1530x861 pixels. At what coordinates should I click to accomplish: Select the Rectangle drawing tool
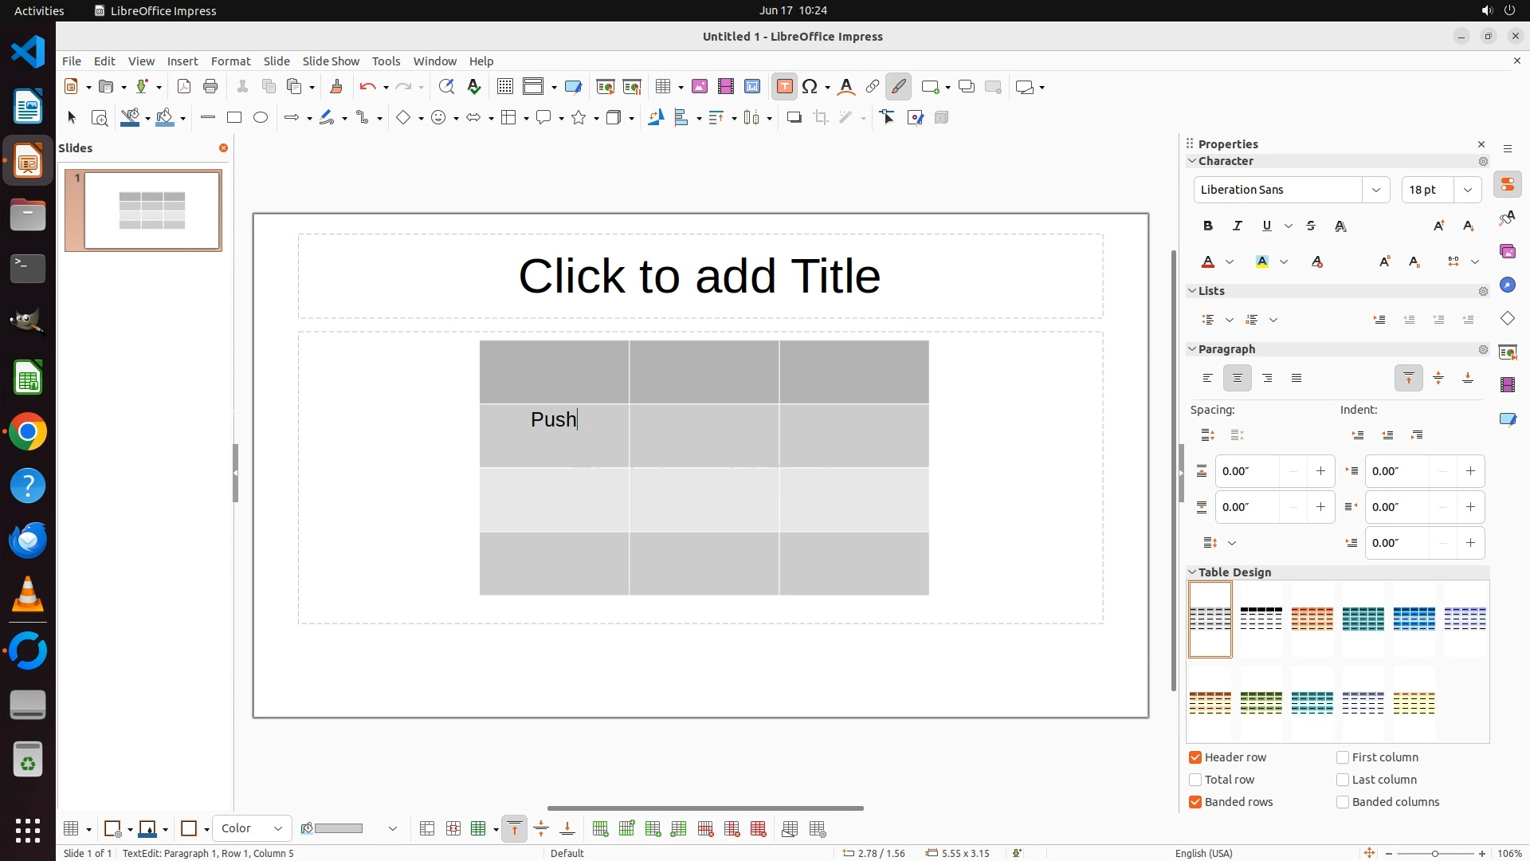(x=234, y=118)
